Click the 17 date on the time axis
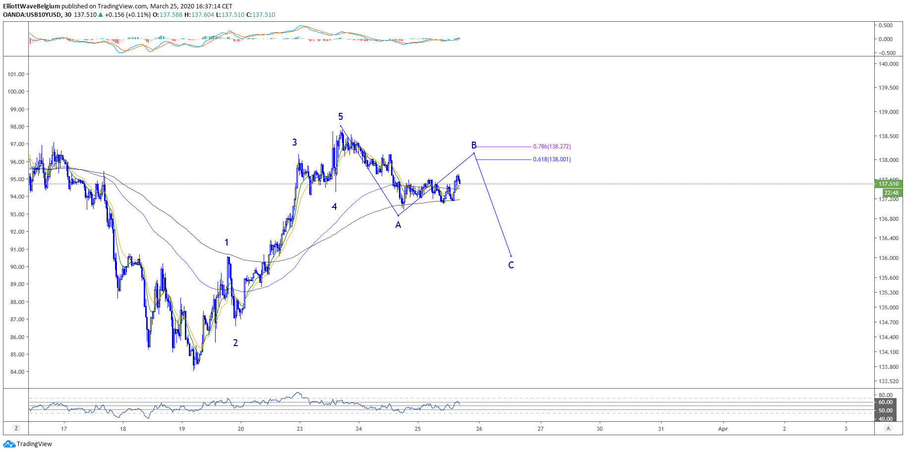The height and width of the screenshot is (453, 906). 64,429
